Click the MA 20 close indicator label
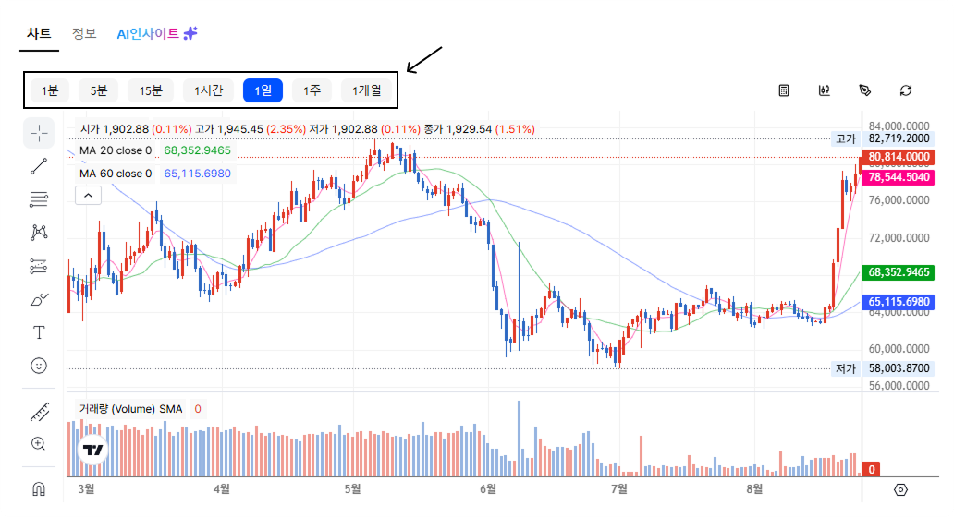 pyautogui.click(x=115, y=150)
